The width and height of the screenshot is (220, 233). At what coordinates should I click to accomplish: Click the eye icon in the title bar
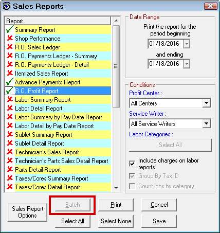tap(7, 6)
